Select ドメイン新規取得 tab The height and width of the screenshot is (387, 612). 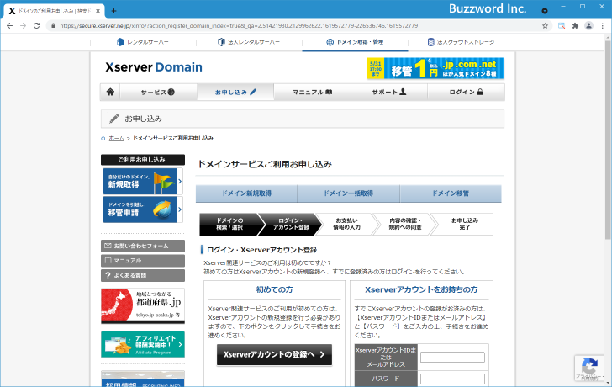[246, 193]
